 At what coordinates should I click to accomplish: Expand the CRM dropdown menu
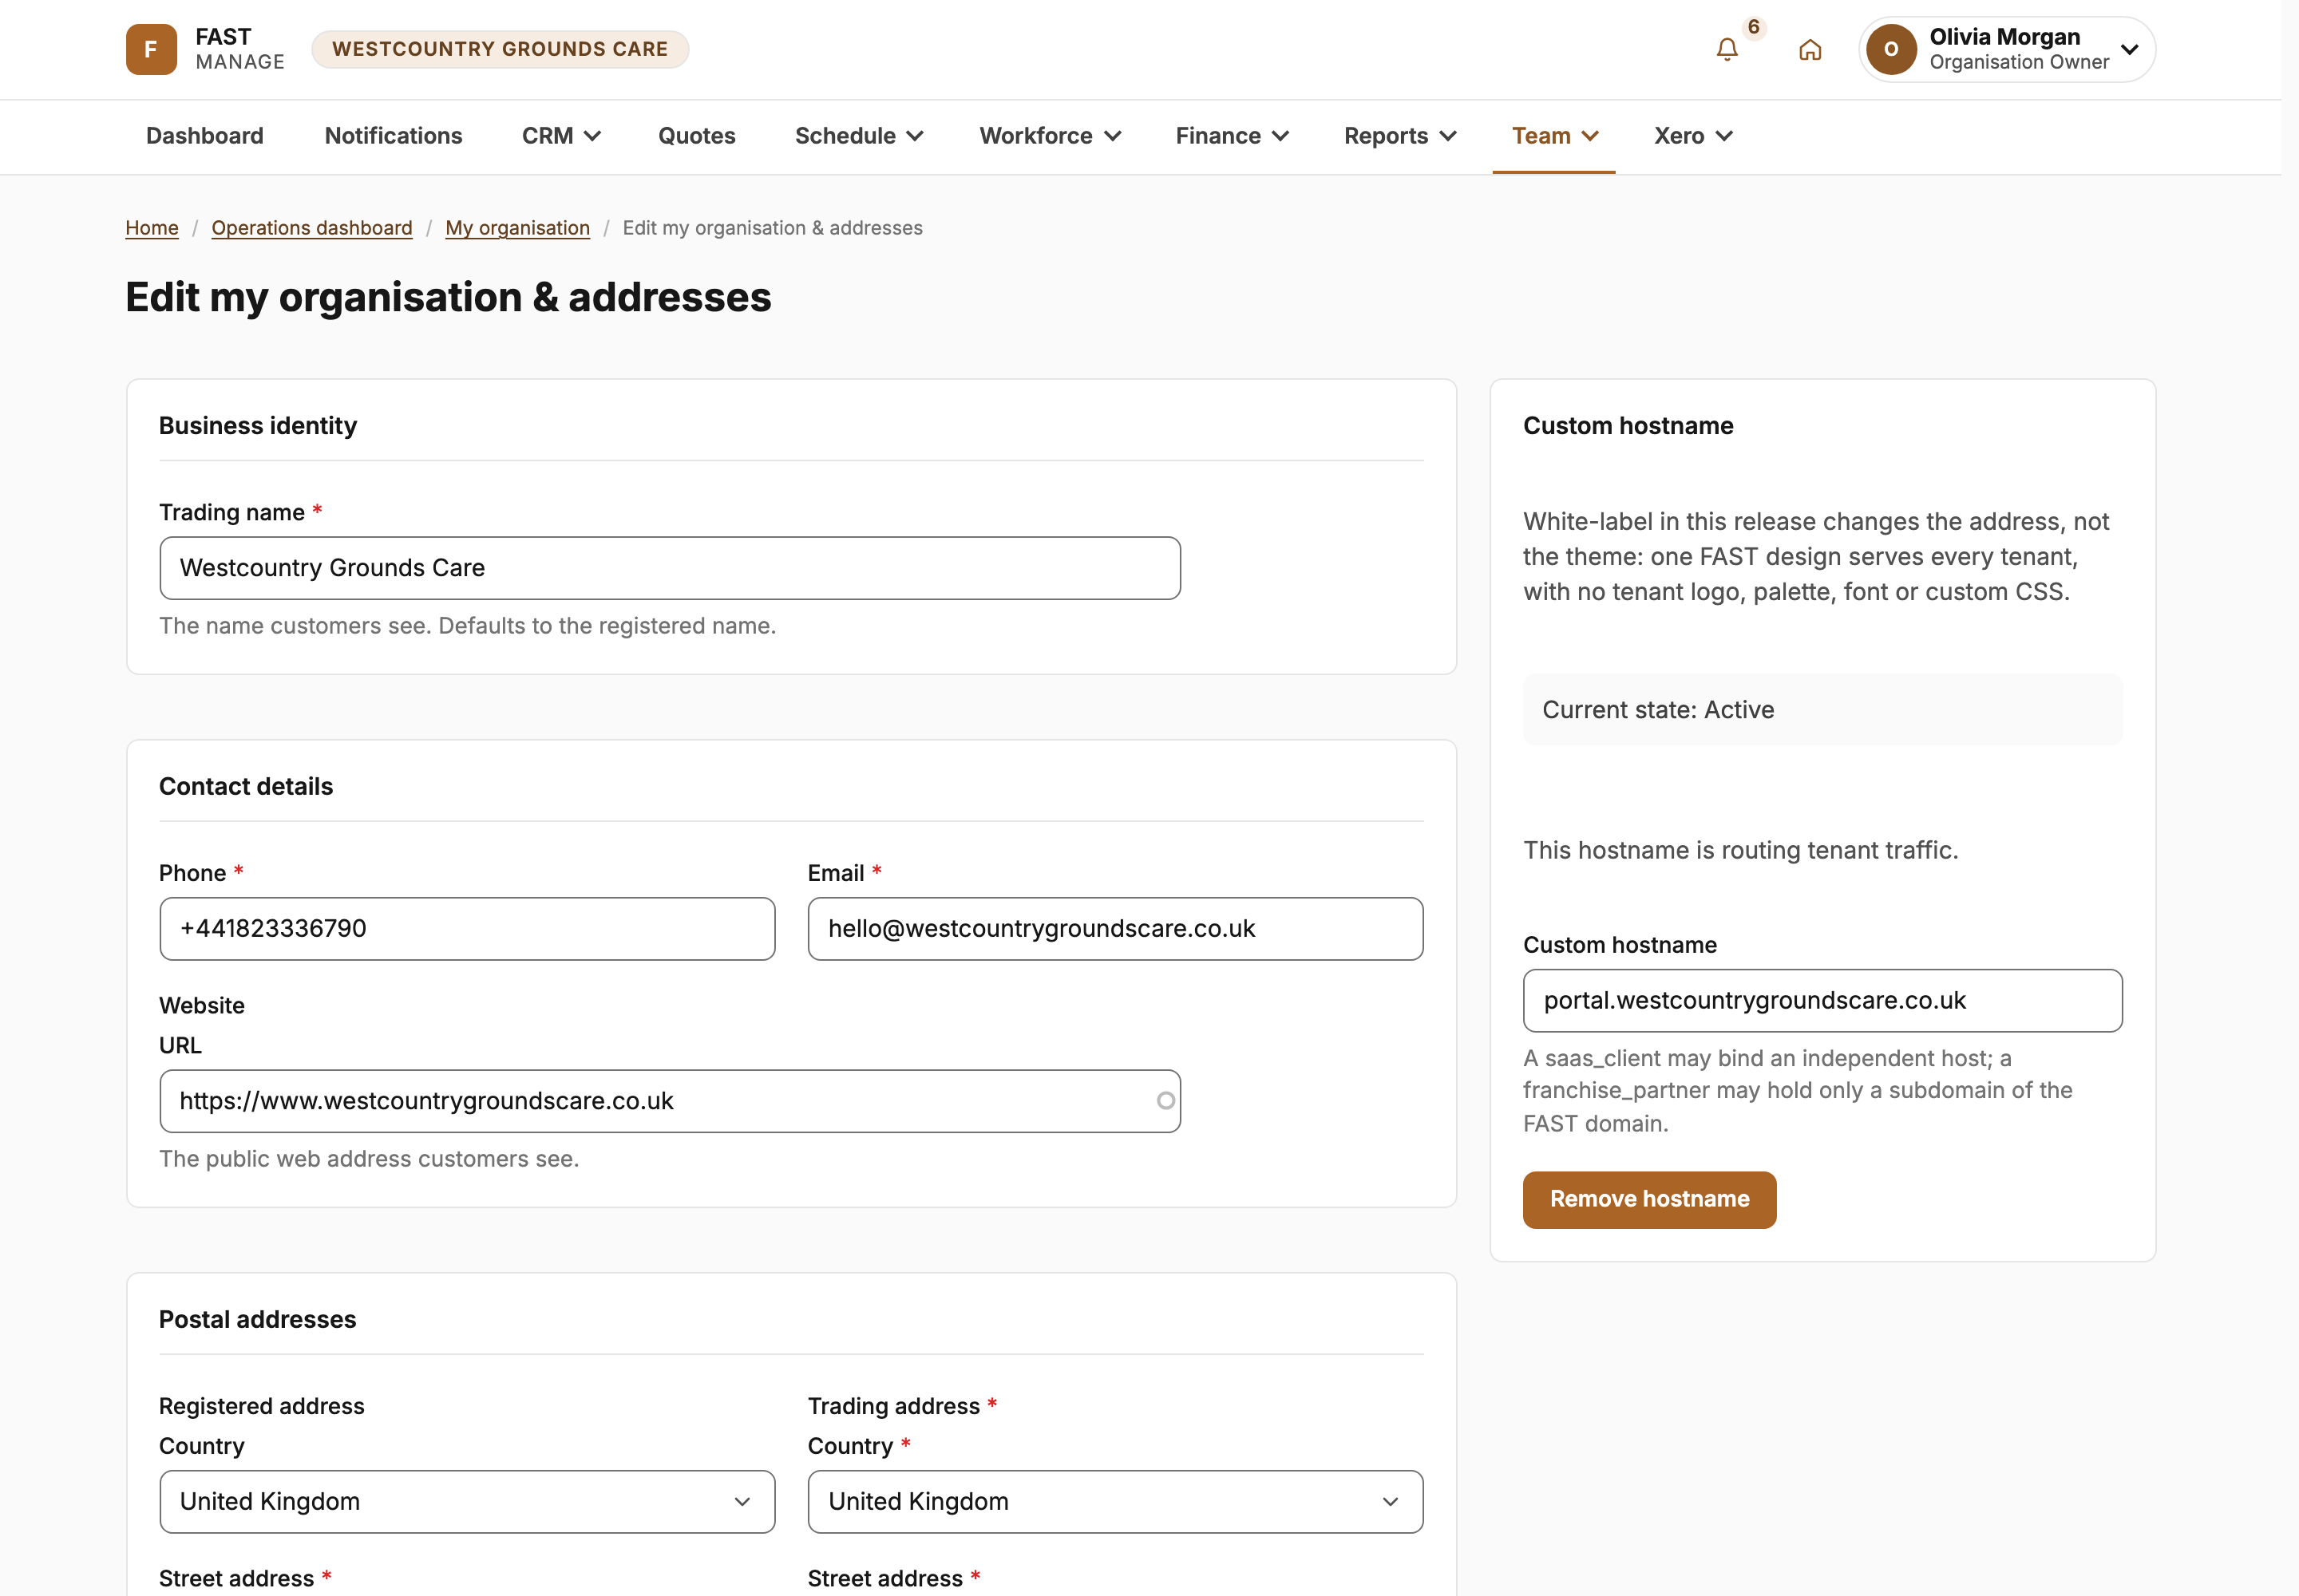point(560,136)
